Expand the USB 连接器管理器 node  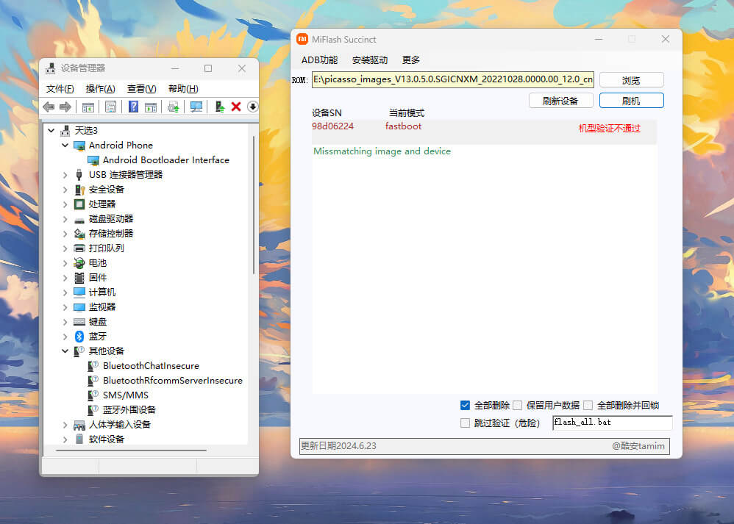pyautogui.click(x=65, y=175)
